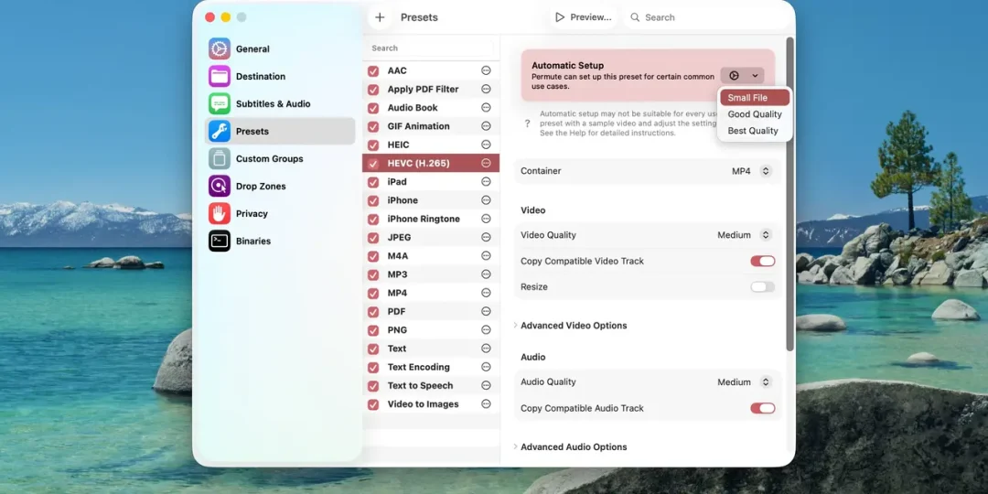This screenshot has height=494, width=988.
Task: Choose Good Quality from the menu
Action: [754, 114]
